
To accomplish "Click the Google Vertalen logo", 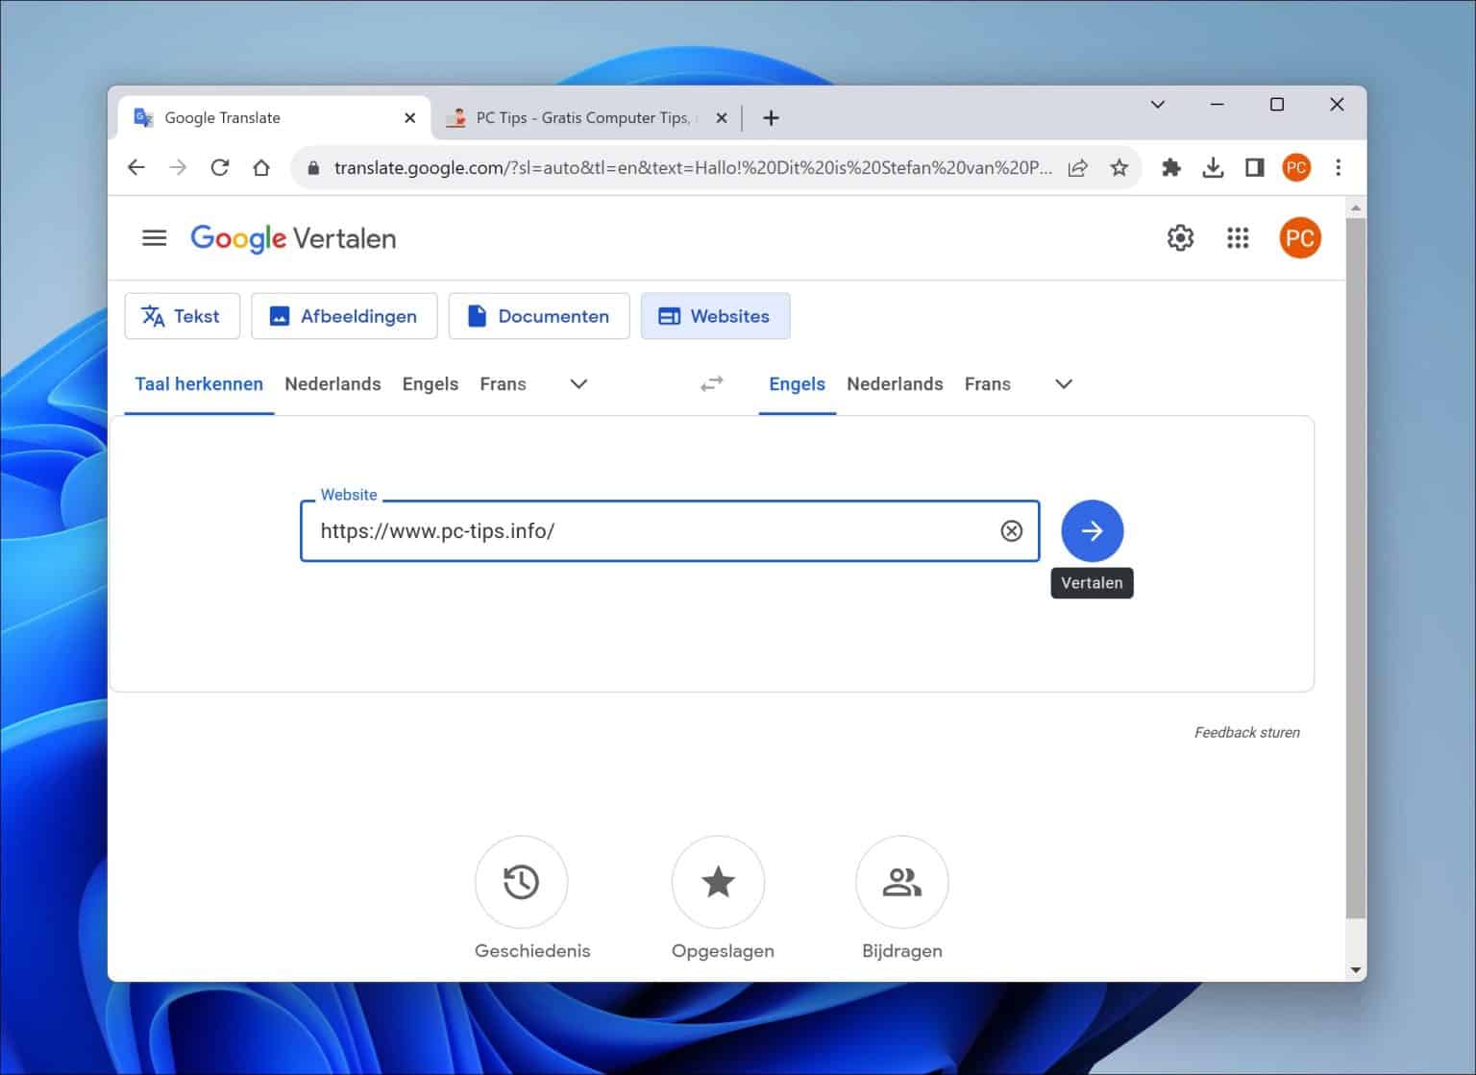I will (x=293, y=238).
